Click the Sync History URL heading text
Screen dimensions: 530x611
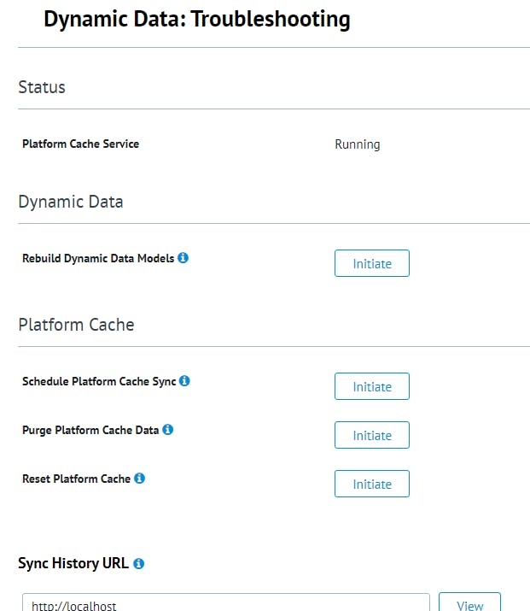(73, 563)
